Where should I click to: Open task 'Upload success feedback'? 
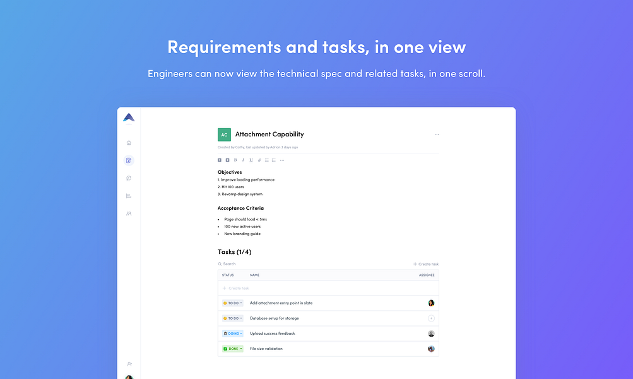click(273, 334)
